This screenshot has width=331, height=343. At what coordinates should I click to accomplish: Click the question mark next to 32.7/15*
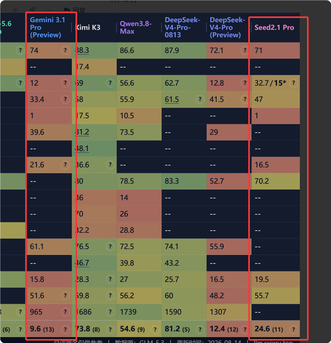[293, 83]
